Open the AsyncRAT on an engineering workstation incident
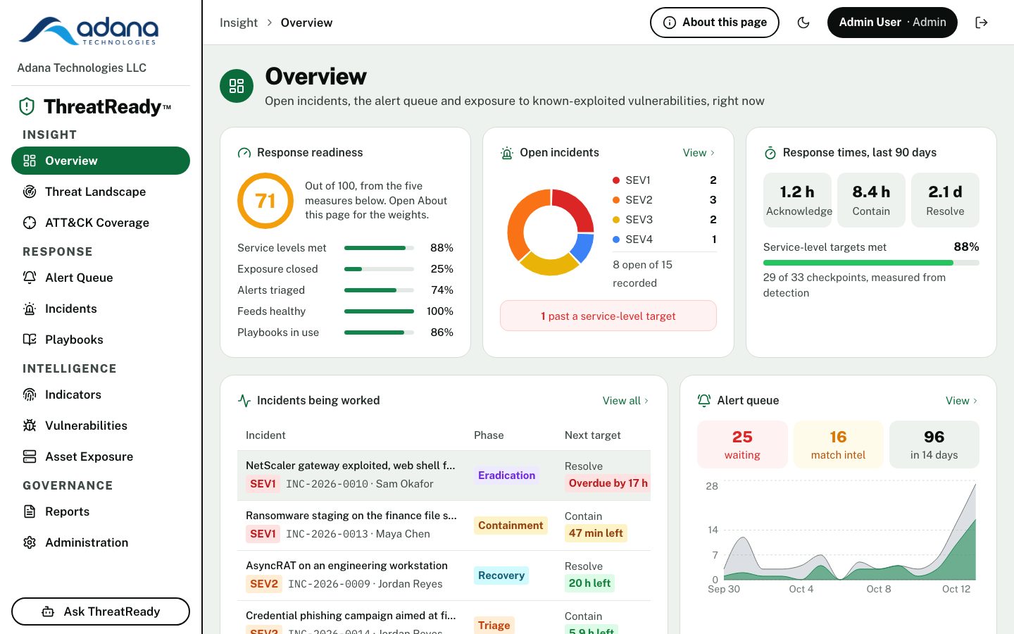This screenshot has width=1014, height=634. point(444,576)
